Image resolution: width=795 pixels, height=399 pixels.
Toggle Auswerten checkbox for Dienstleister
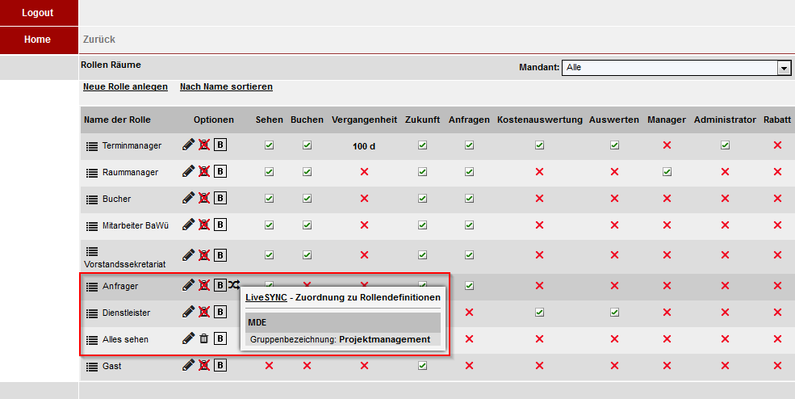[614, 312]
